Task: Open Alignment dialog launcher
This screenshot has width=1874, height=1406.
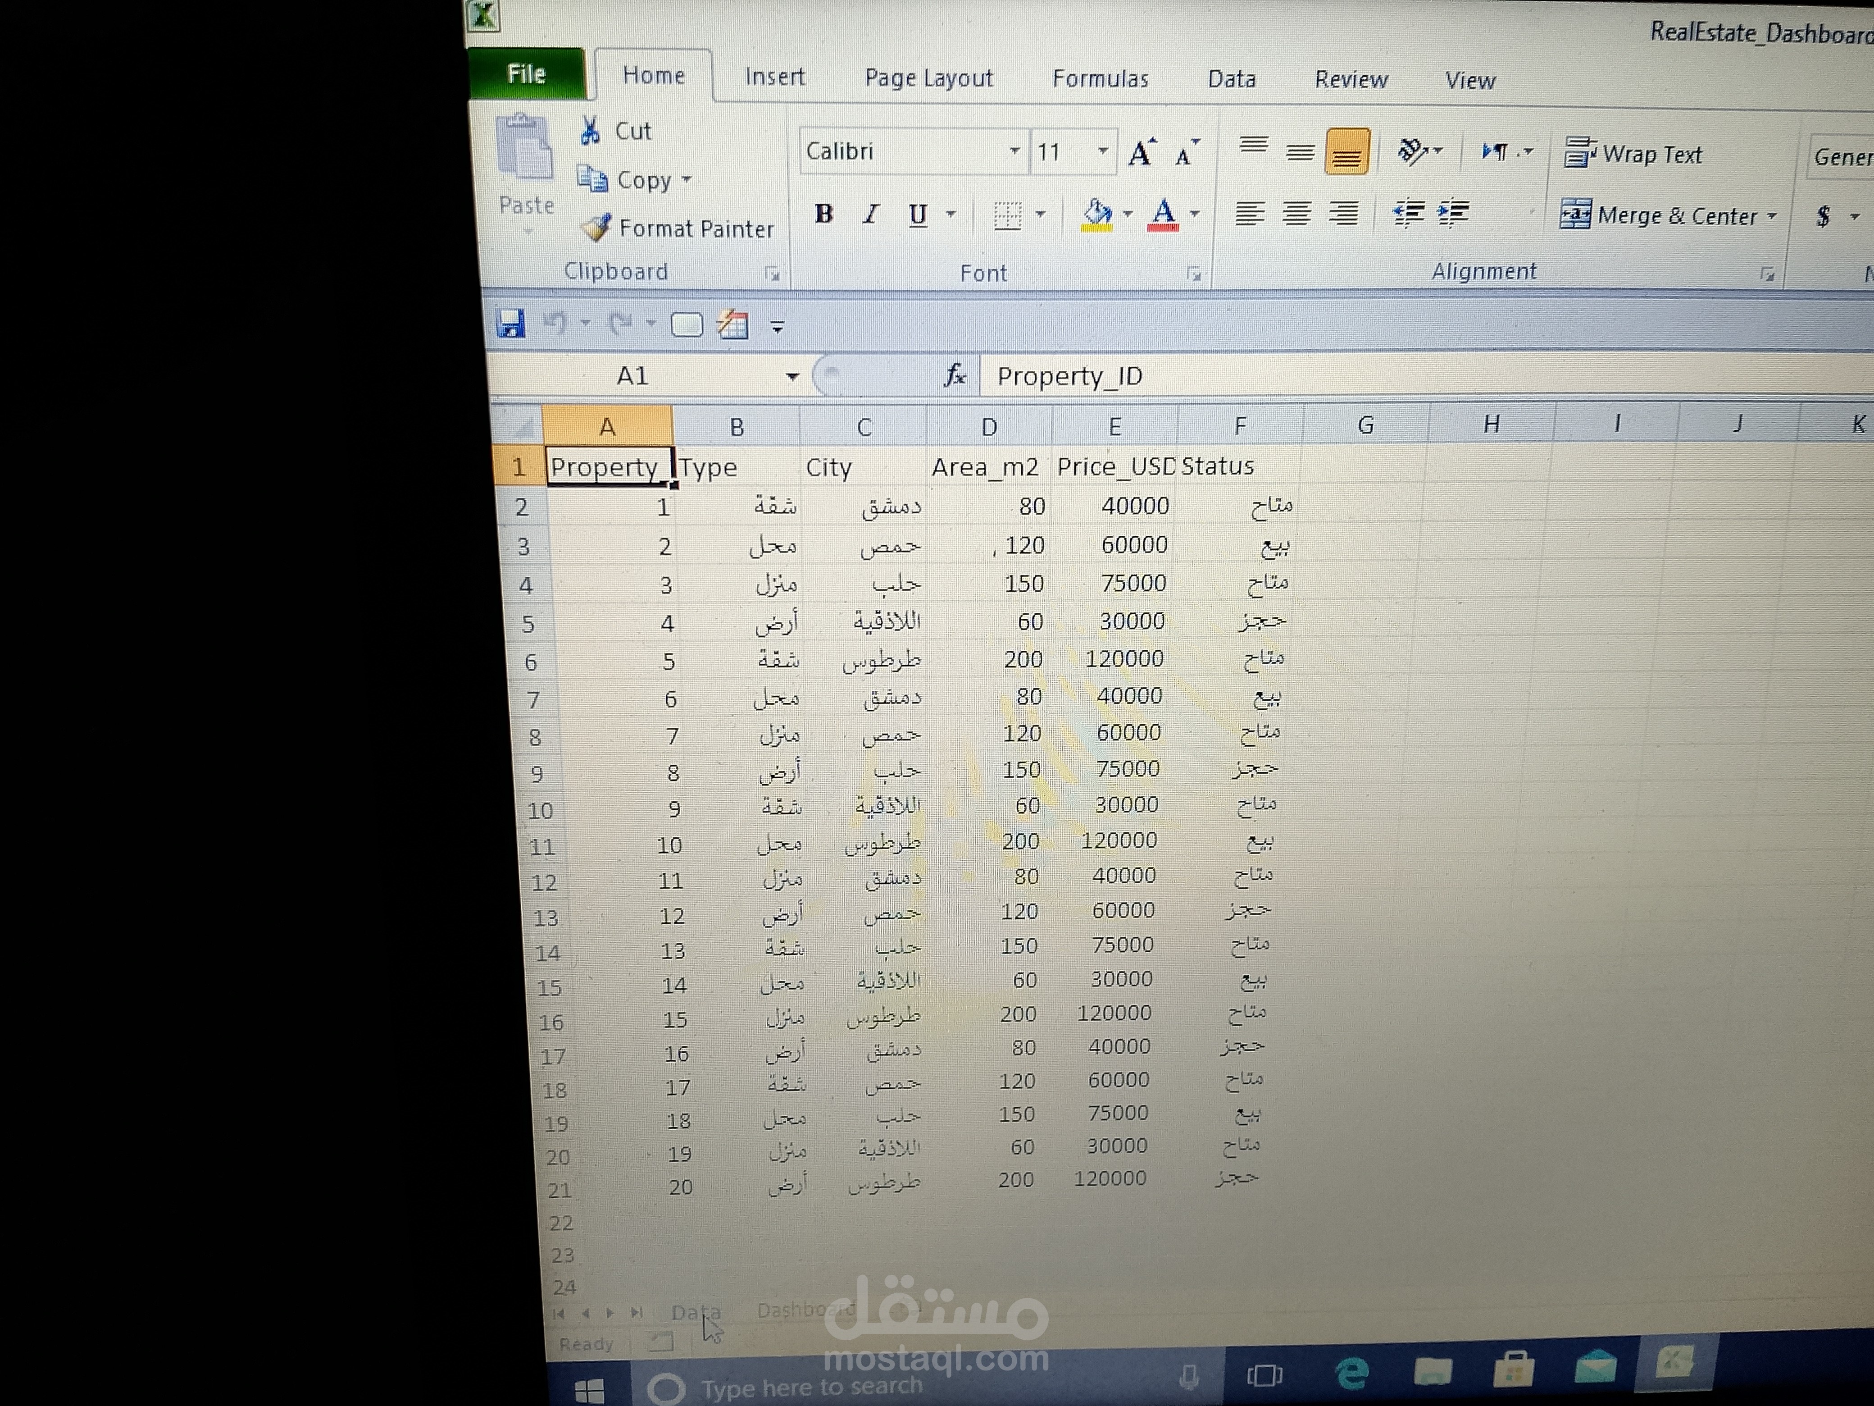Action: (x=1767, y=274)
